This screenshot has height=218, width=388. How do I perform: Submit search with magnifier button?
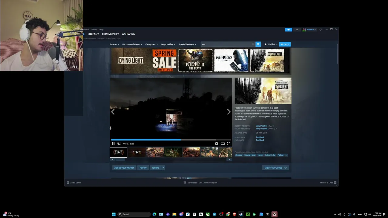pyautogui.click(x=258, y=44)
